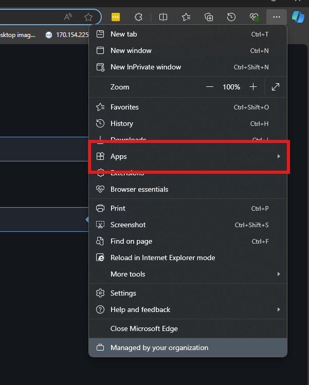Image resolution: width=309 pixels, height=385 pixels.
Task: Open Browser essentials heart icon in toolbar
Action: (x=254, y=17)
